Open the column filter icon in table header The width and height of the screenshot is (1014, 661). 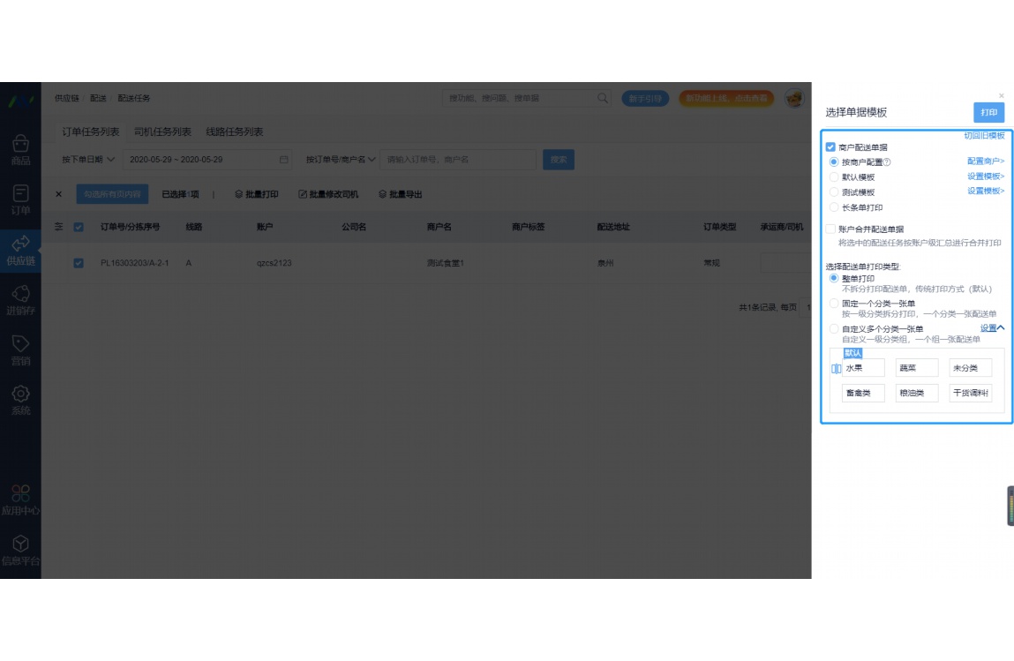(x=57, y=227)
